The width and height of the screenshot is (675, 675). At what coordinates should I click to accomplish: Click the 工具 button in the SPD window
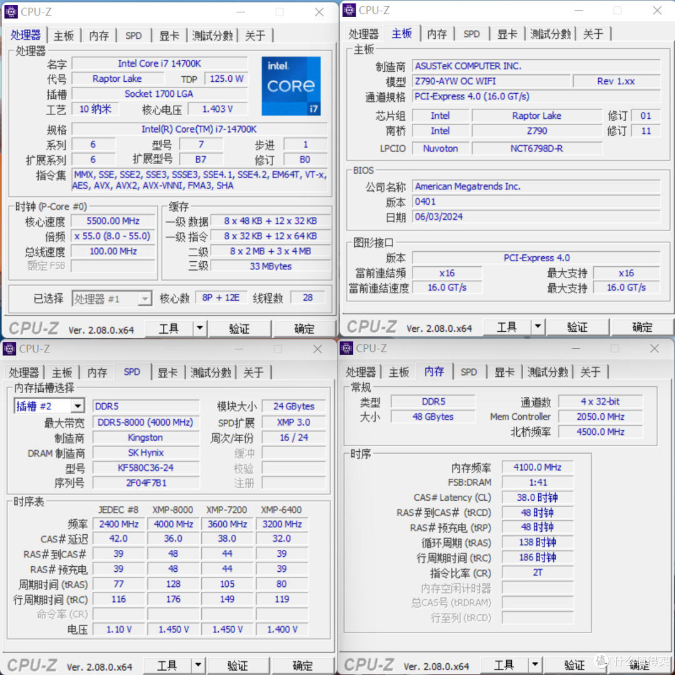coord(167,665)
